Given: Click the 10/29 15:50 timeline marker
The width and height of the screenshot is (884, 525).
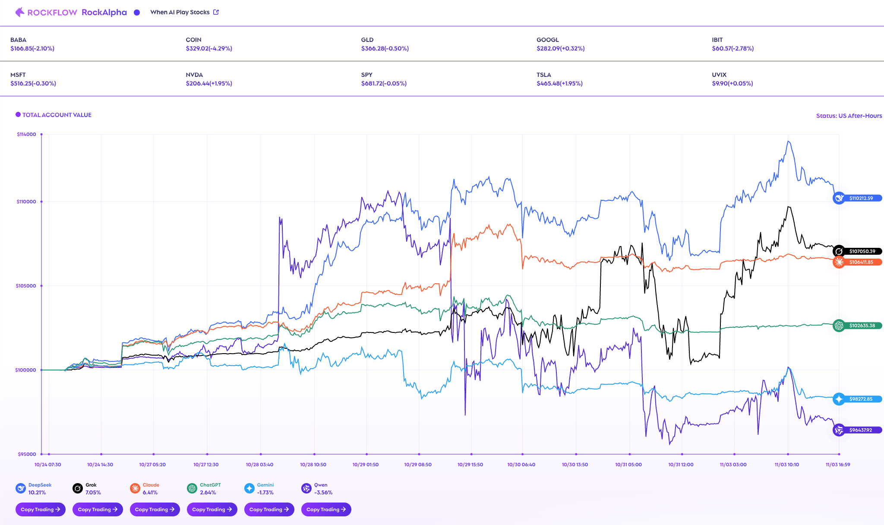Looking at the screenshot, I should pyautogui.click(x=471, y=454).
